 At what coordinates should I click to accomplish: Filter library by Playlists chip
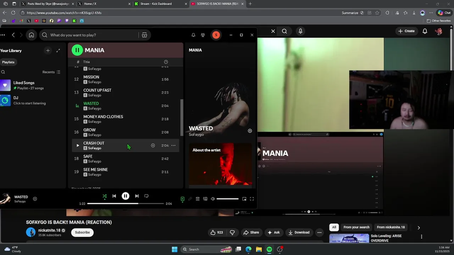click(8, 62)
